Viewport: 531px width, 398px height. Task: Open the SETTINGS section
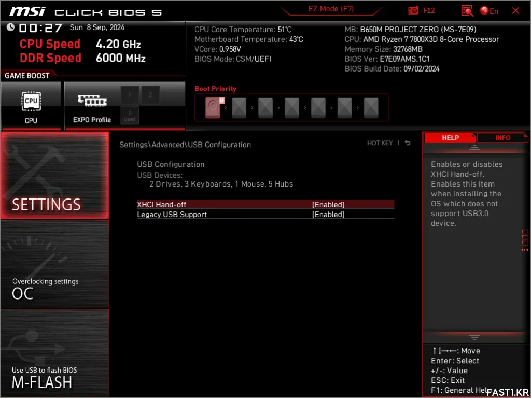54,175
